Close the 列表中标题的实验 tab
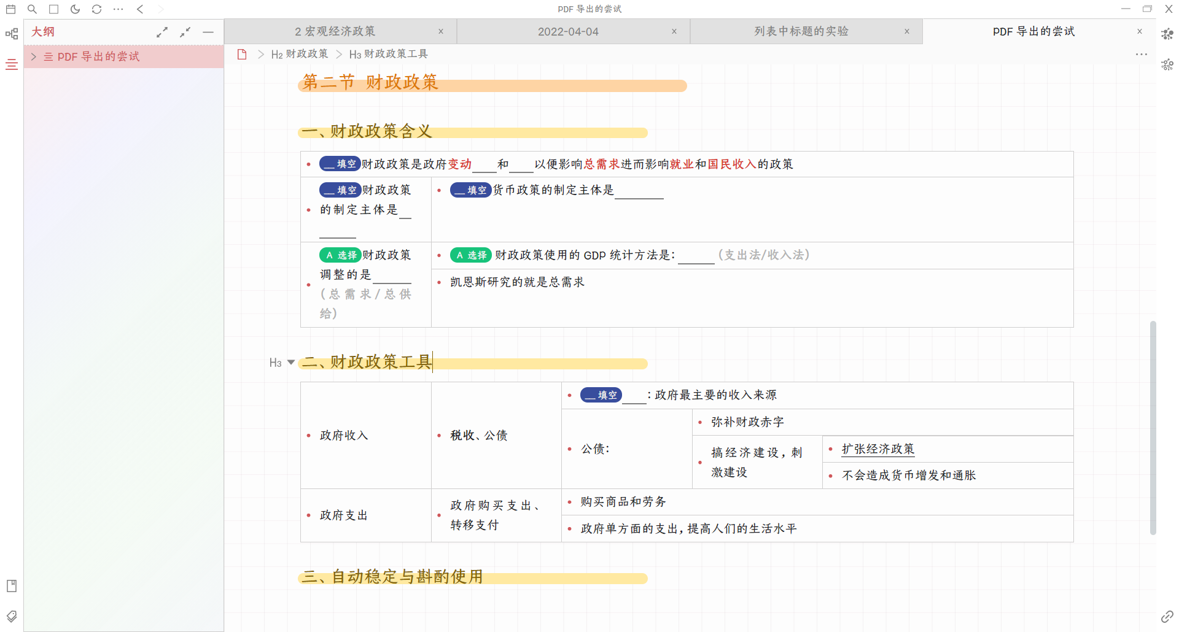The width and height of the screenshot is (1179, 632). (x=907, y=31)
